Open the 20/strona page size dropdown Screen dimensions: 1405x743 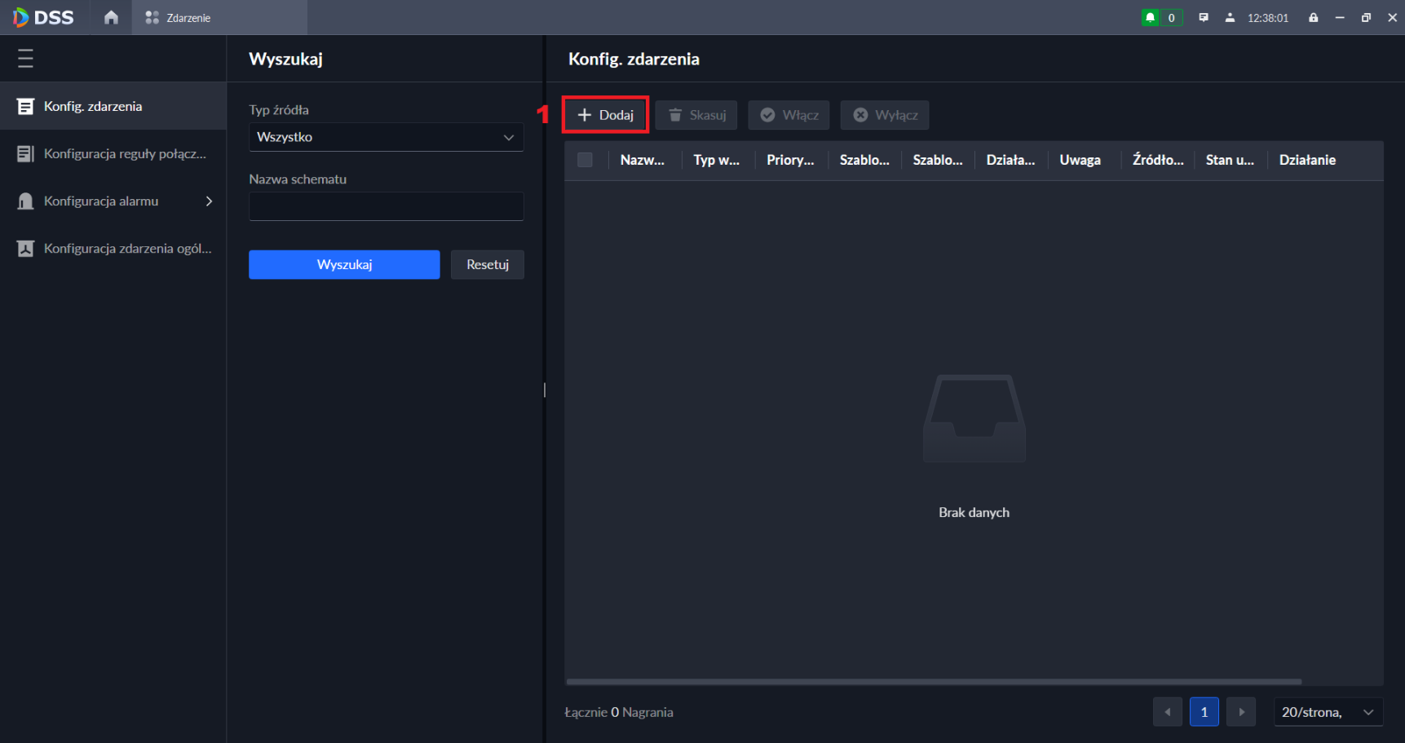pos(1328,712)
